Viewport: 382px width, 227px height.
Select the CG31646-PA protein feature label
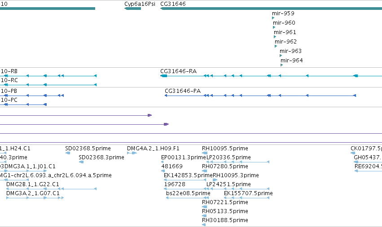tap(183, 91)
